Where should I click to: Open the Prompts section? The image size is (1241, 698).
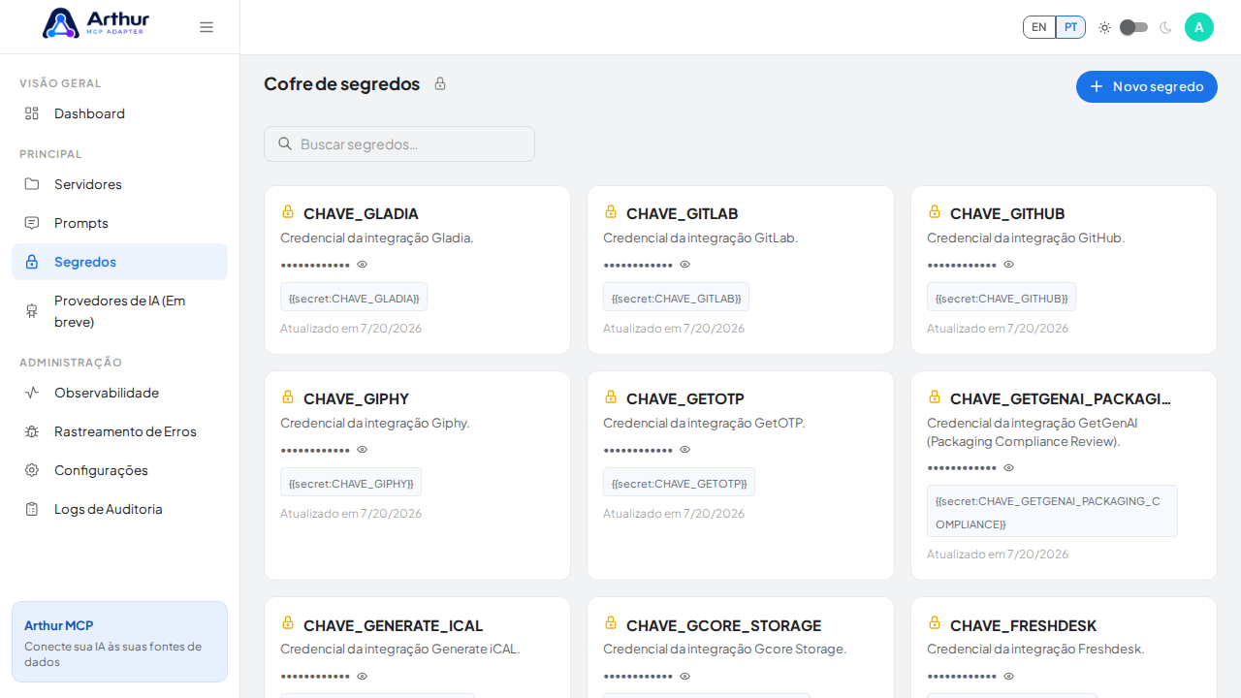pyautogui.click(x=119, y=223)
